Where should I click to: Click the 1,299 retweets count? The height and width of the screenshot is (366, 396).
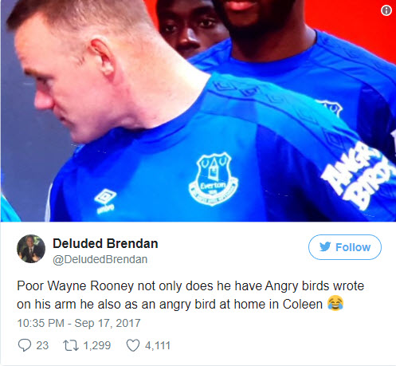tap(97, 345)
